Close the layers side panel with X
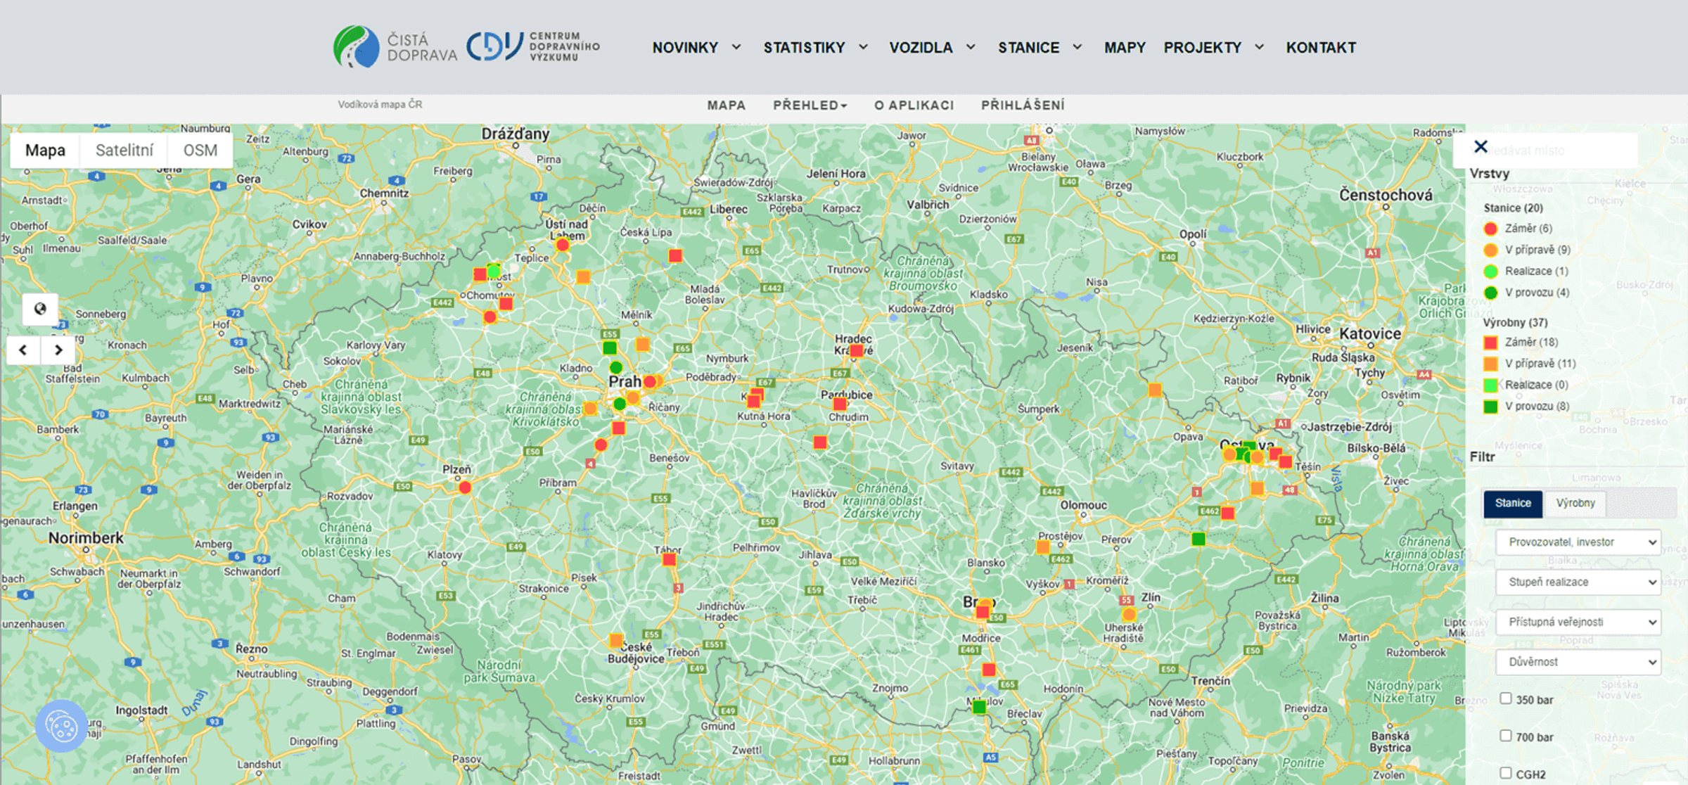Image resolution: width=1688 pixels, height=785 pixels. tap(1481, 146)
